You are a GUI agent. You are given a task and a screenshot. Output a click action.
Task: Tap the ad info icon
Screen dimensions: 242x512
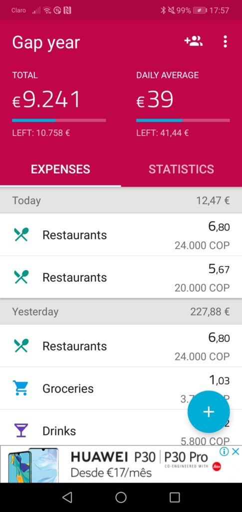tap(225, 451)
